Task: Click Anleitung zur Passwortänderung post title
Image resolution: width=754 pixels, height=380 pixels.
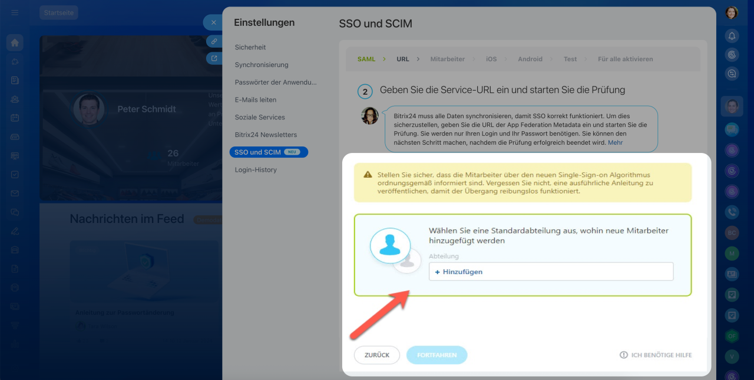Action: point(124,312)
